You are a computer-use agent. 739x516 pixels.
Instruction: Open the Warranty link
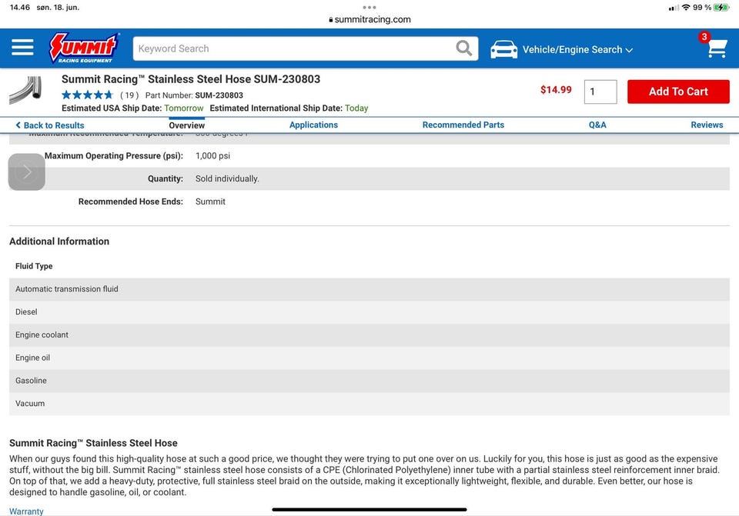(26, 511)
